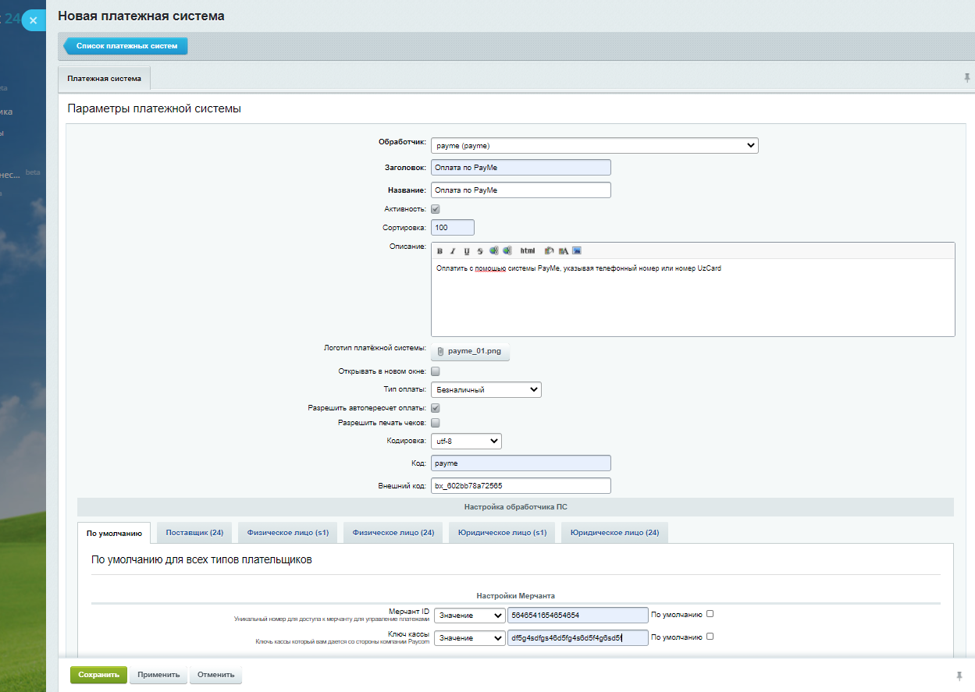Go to Список платежных систем
This screenshot has height=692, width=975.
(x=126, y=46)
